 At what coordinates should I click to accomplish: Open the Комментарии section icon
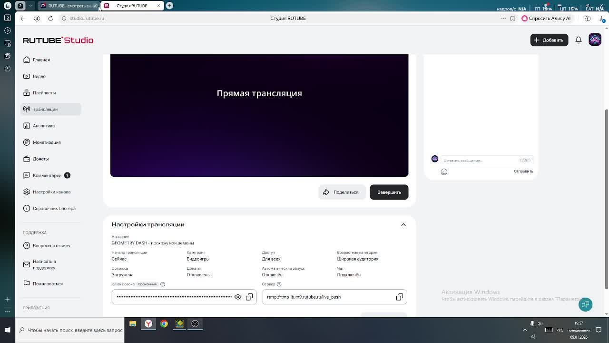tap(27, 175)
